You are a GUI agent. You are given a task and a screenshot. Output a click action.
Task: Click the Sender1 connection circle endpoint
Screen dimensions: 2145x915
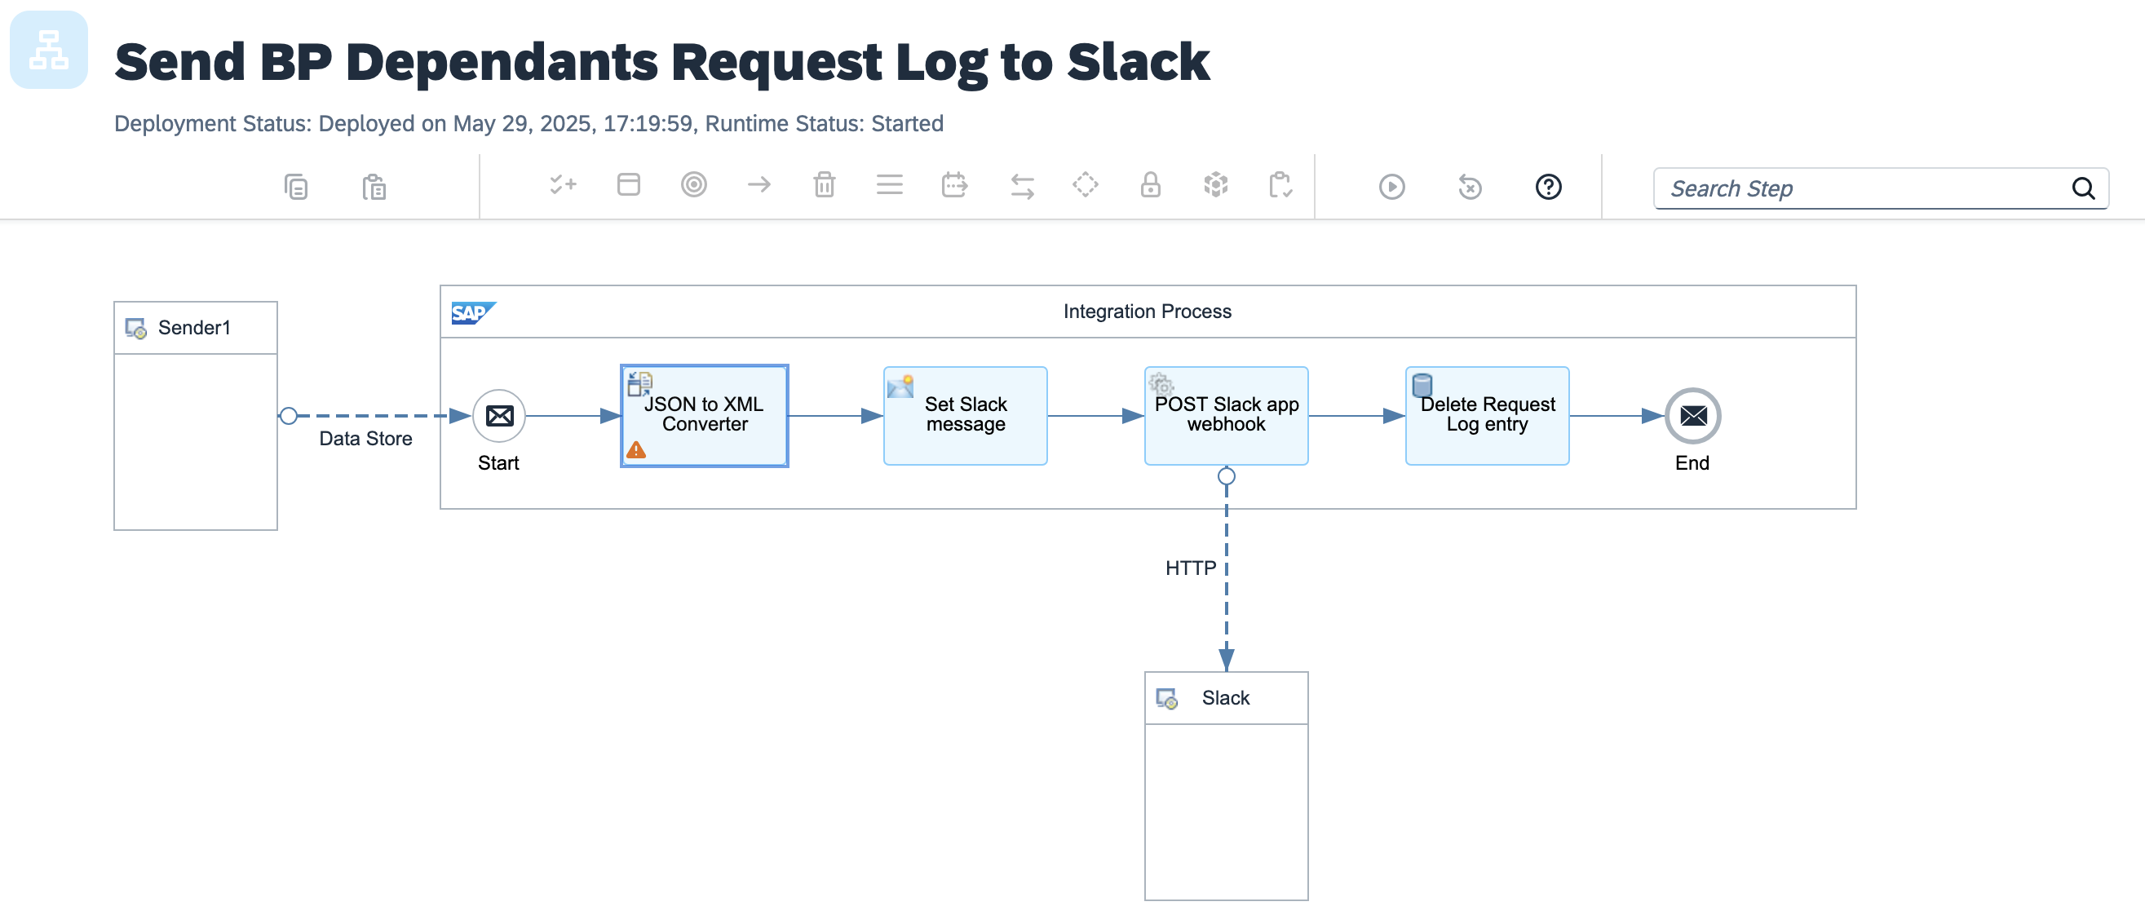pos(288,415)
